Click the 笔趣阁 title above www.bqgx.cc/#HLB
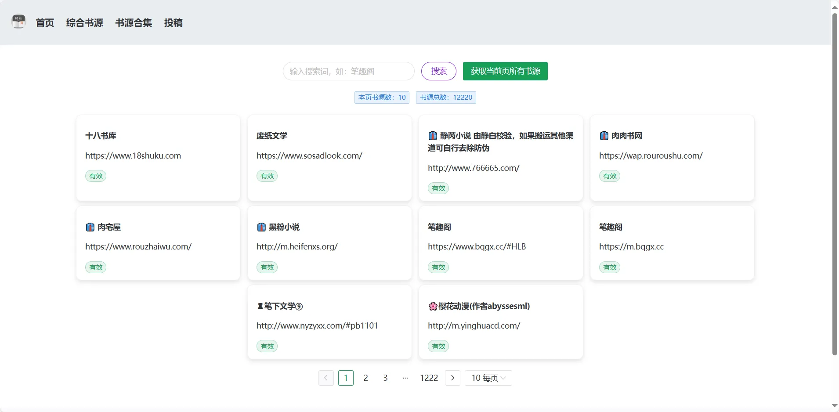839x412 pixels. 439,227
